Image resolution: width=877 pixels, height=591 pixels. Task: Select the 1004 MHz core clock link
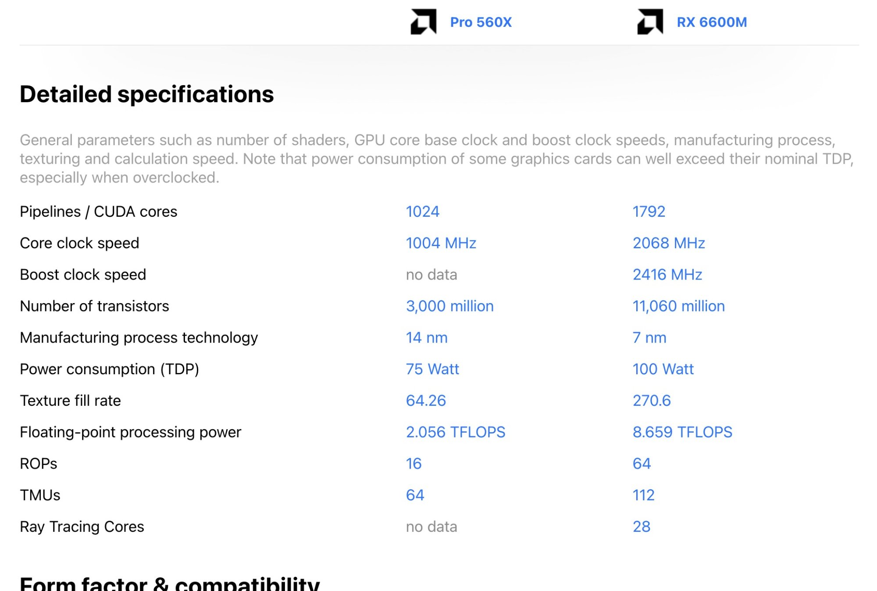(441, 243)
